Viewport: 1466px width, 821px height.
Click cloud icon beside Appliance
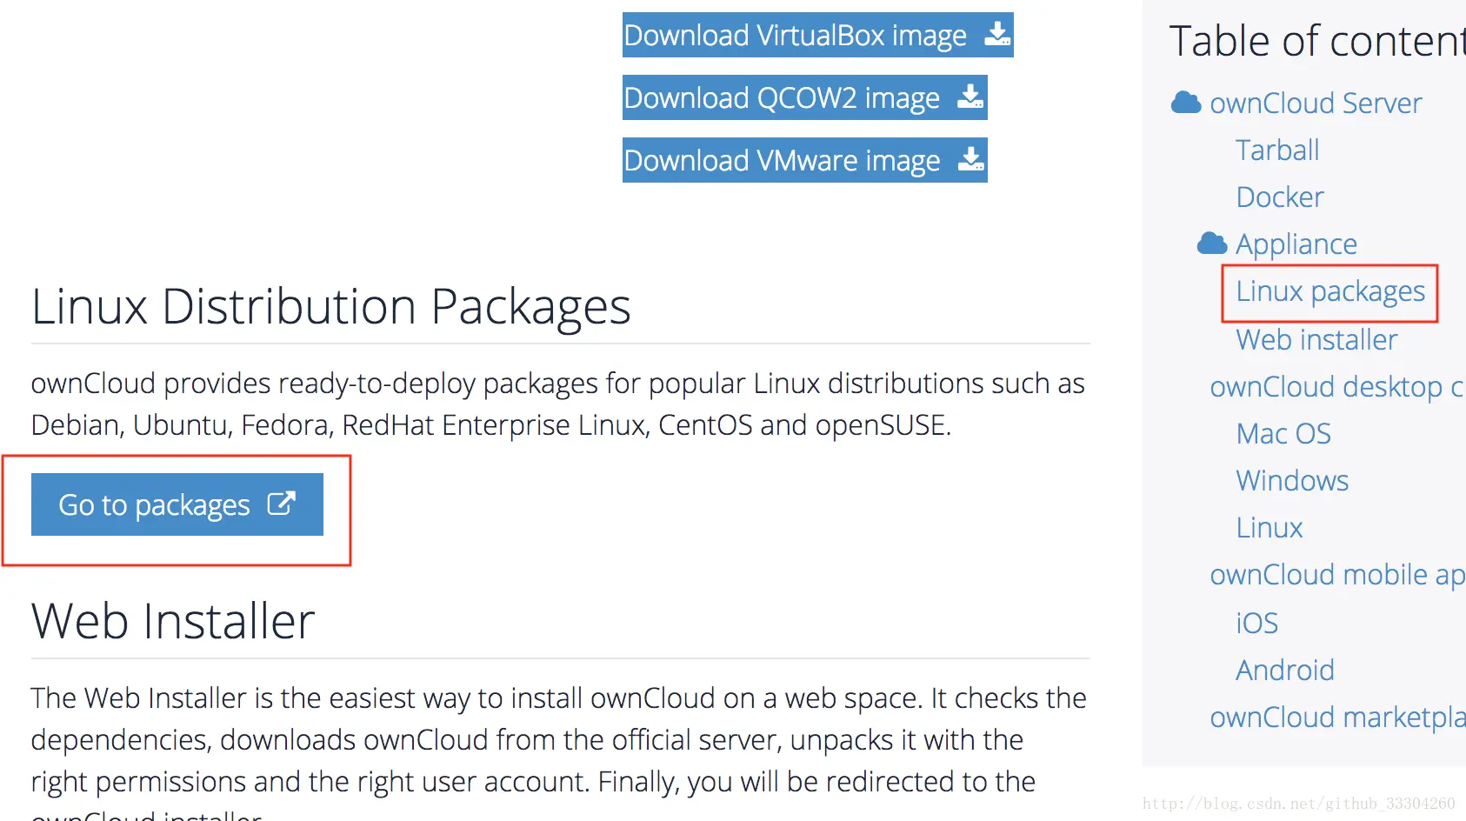pos(1212,244)
